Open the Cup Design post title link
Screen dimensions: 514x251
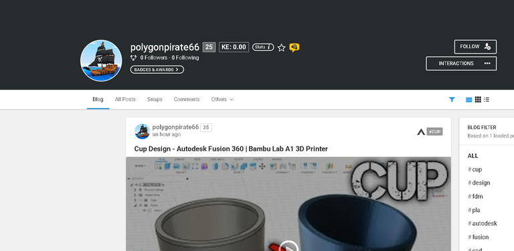[x=231, y=149]
